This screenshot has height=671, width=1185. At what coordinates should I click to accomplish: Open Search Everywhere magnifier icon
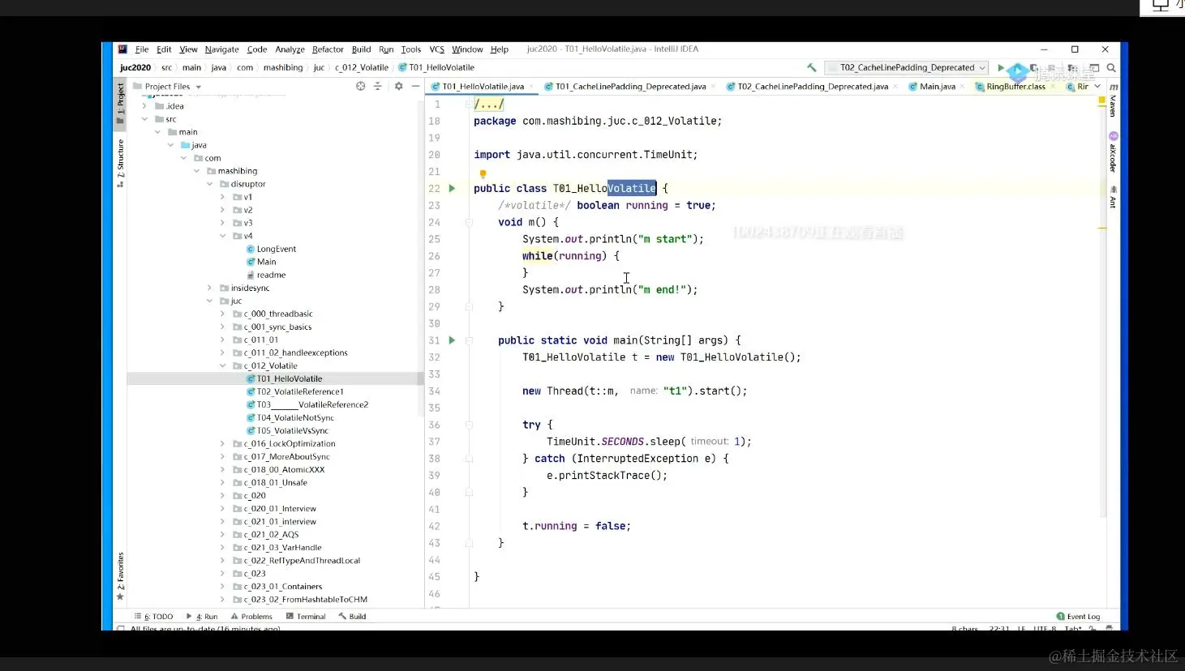click(1111, 68)
